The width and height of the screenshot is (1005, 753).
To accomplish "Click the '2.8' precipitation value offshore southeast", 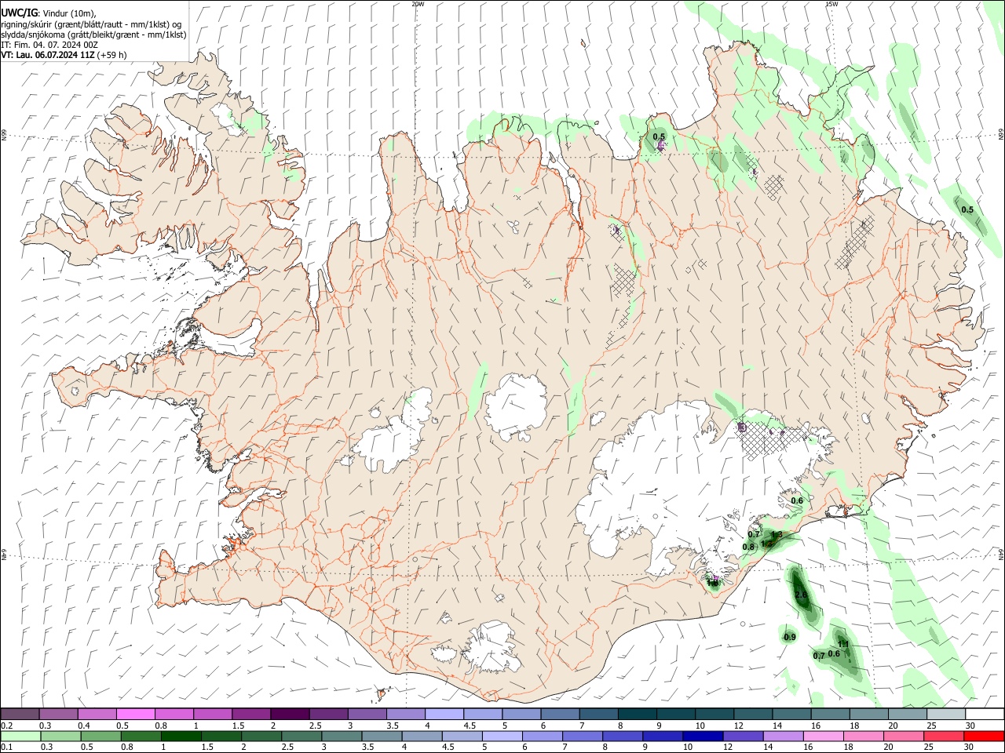I will (x=801, y=595).
